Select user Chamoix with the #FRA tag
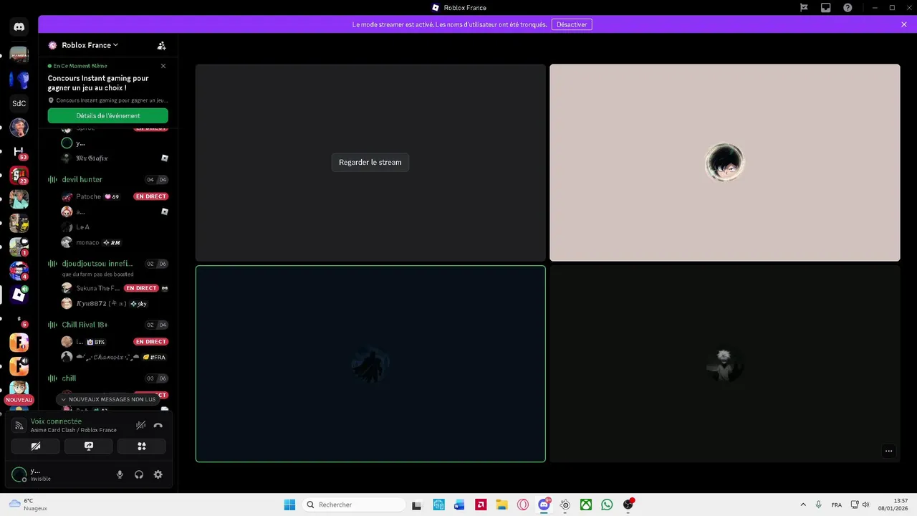The width and height of the screenshot is (917, 516). click(115, 357)
